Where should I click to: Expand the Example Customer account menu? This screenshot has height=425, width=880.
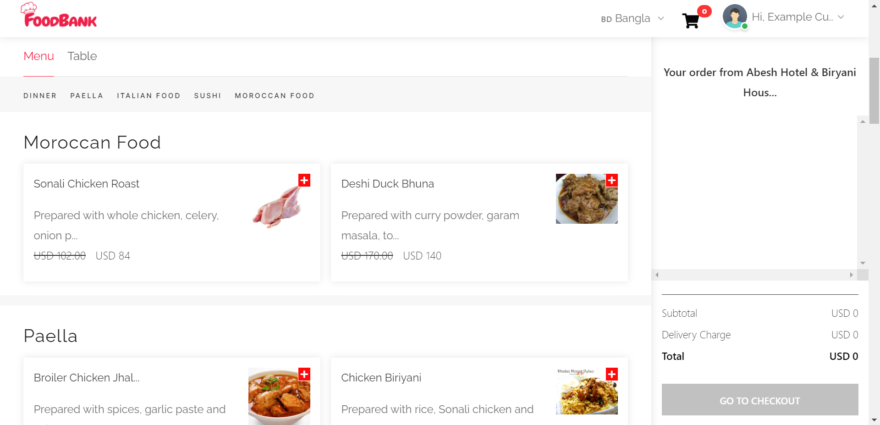click(798, 17)
